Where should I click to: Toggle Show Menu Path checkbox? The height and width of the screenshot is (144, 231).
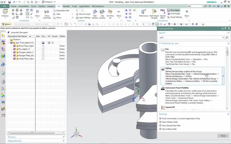(160, 129)
